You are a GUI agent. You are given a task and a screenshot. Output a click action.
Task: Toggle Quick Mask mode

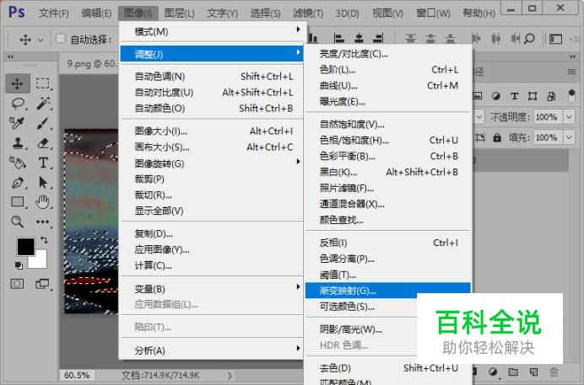pyautogui.click(x=17, y=284)
